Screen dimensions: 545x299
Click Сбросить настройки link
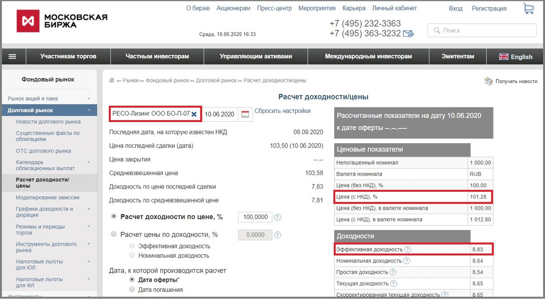tap(282, 111)
